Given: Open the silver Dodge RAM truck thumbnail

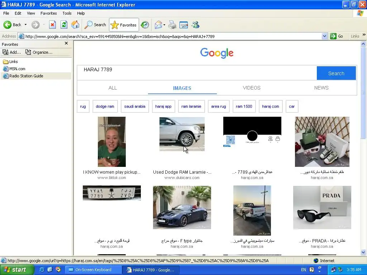Looking at the screenshot, I should 182,134.
